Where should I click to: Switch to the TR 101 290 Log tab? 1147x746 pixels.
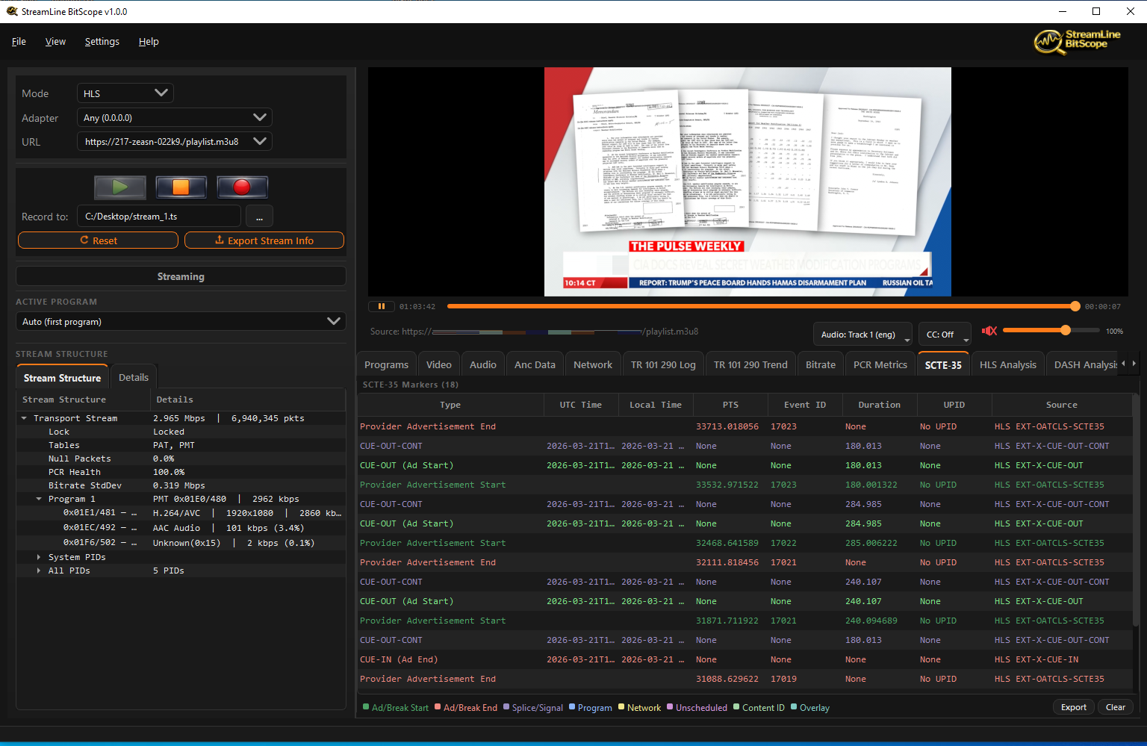[x=662, y=364]
